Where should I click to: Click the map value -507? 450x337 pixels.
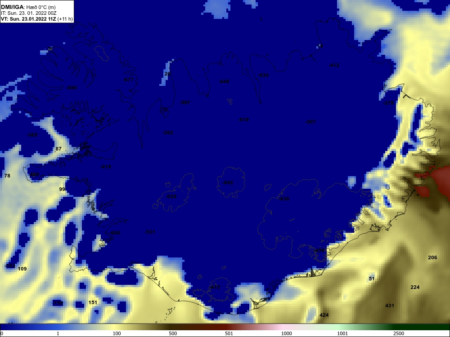pos(310,122)
